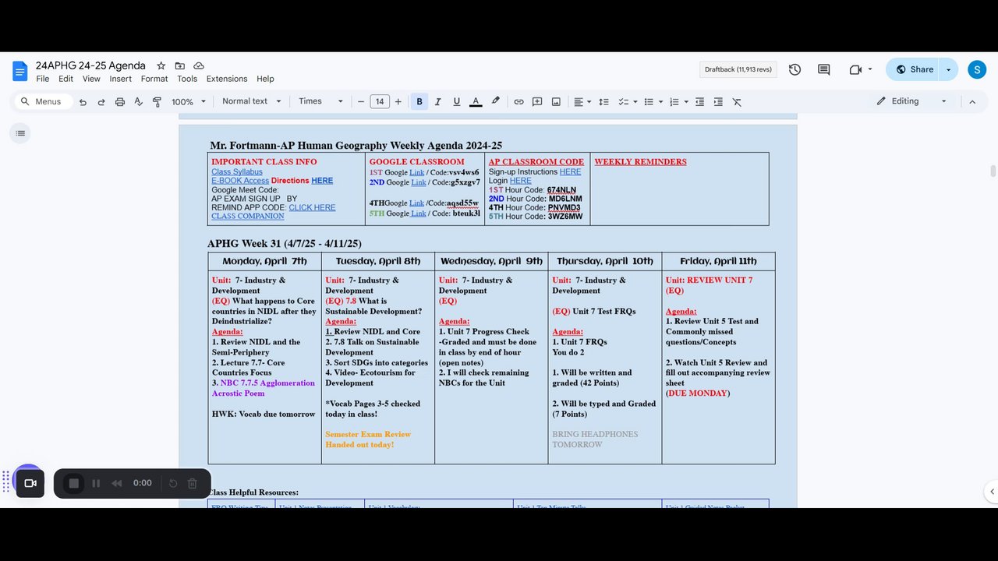998x561 pixels.
Task: Click the Share button
Action: point(912,69)
